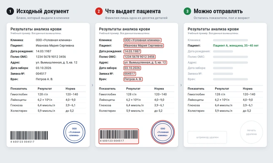Click the red-boxed '03.10.2026' sampling date
This screenshot has height=163, width=273.
tap(132, 68)
